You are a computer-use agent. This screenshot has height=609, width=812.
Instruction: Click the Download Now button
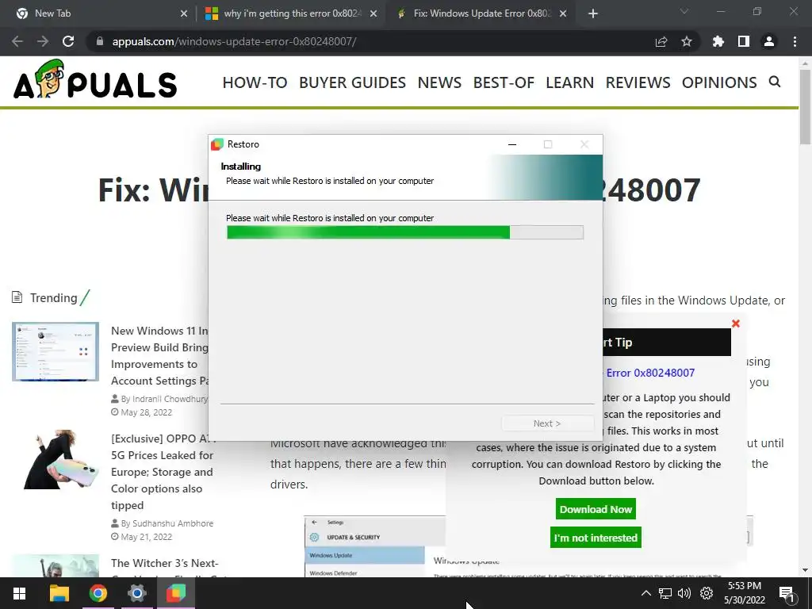coord(596,509)
